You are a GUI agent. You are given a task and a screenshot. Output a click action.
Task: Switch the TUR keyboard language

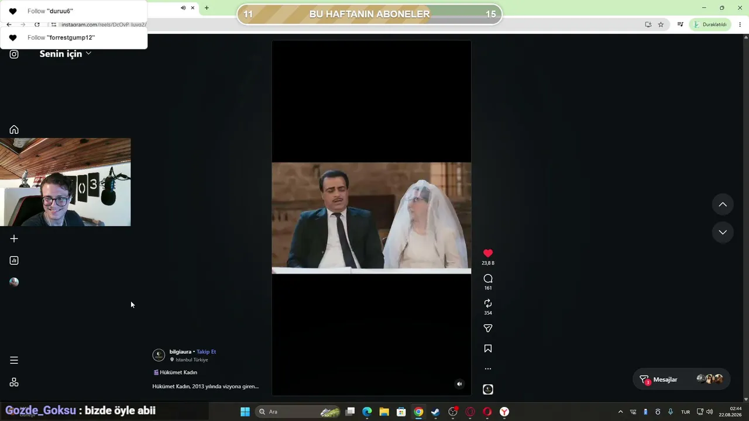[685, 412]
